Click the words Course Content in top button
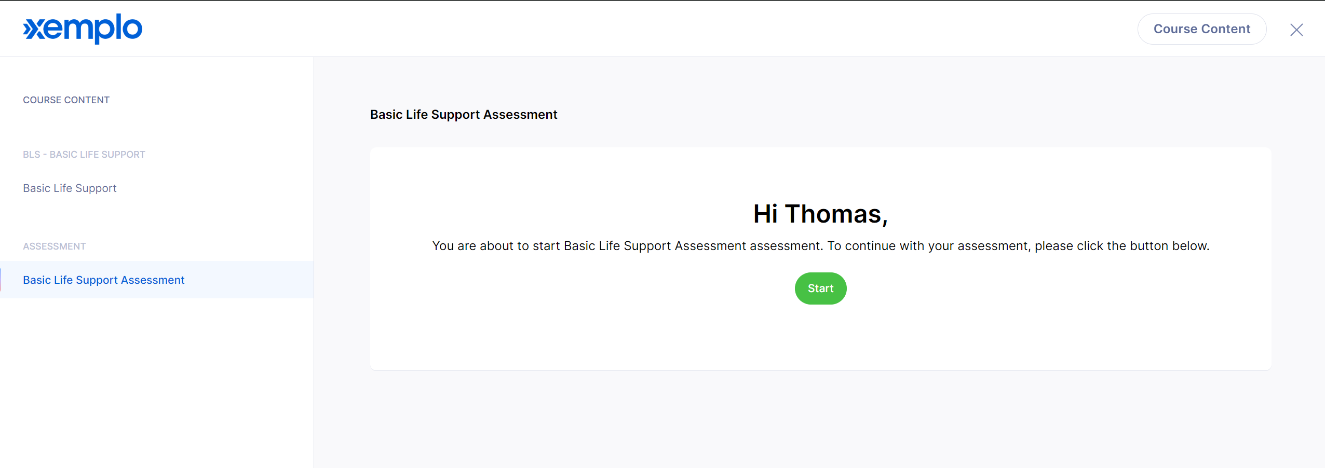 [1201, 29]
